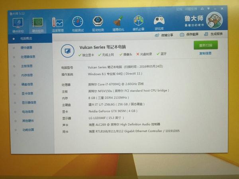
Task: Click the 8 GB DDR4 2133MHz memory value
Action: point(108,97)
